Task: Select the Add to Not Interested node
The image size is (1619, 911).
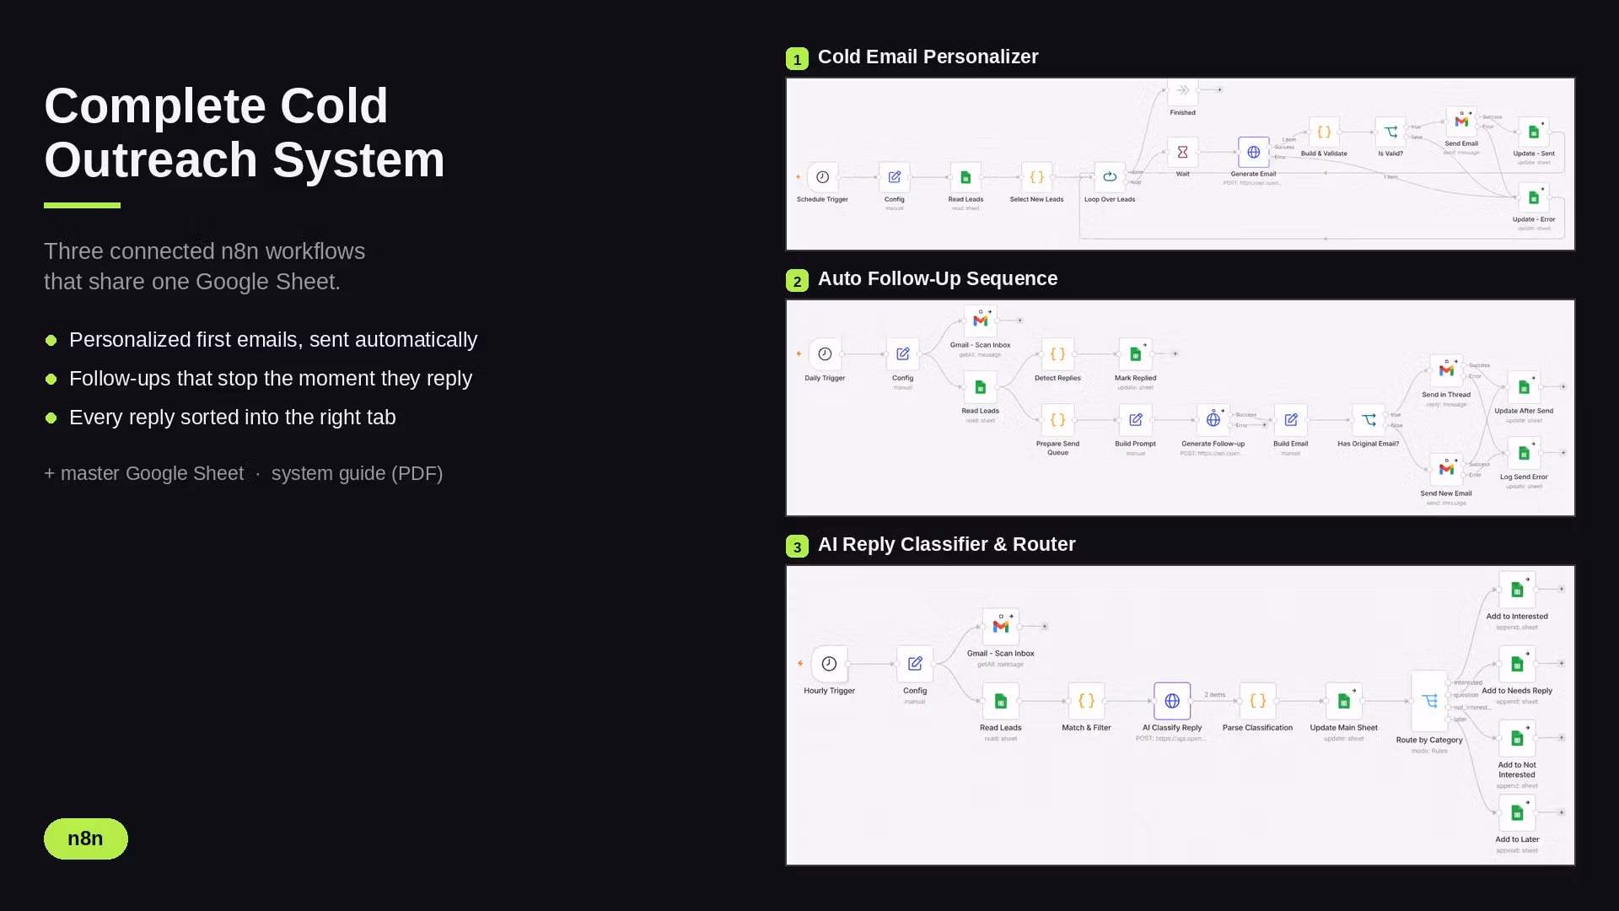Action: (x=1517, y=739)
